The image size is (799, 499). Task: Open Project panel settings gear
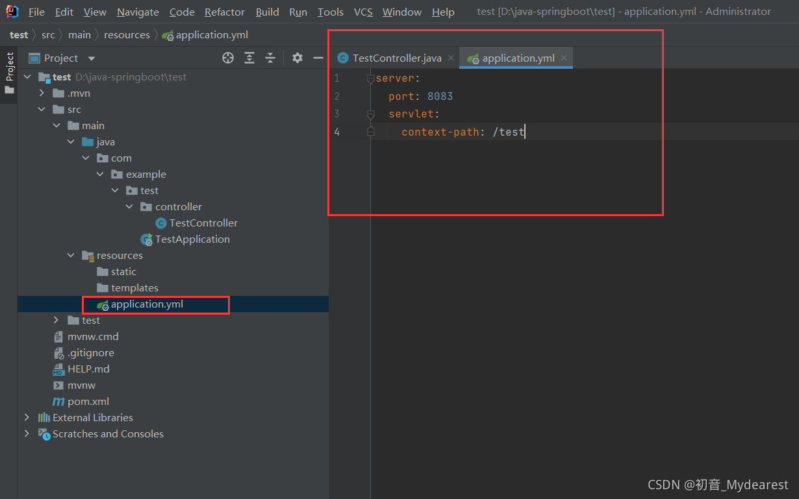pos(298,58)
